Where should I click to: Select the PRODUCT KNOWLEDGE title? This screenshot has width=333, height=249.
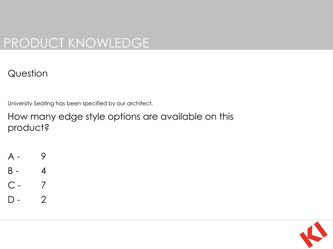(76, 43)
